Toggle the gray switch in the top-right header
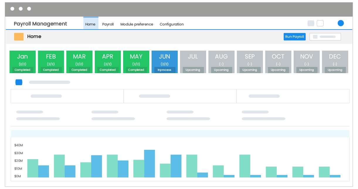358x189 pixels. pos(311,23)
